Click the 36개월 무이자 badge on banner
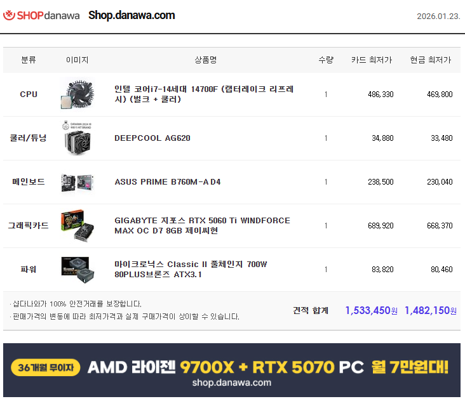 coord(46,367)
